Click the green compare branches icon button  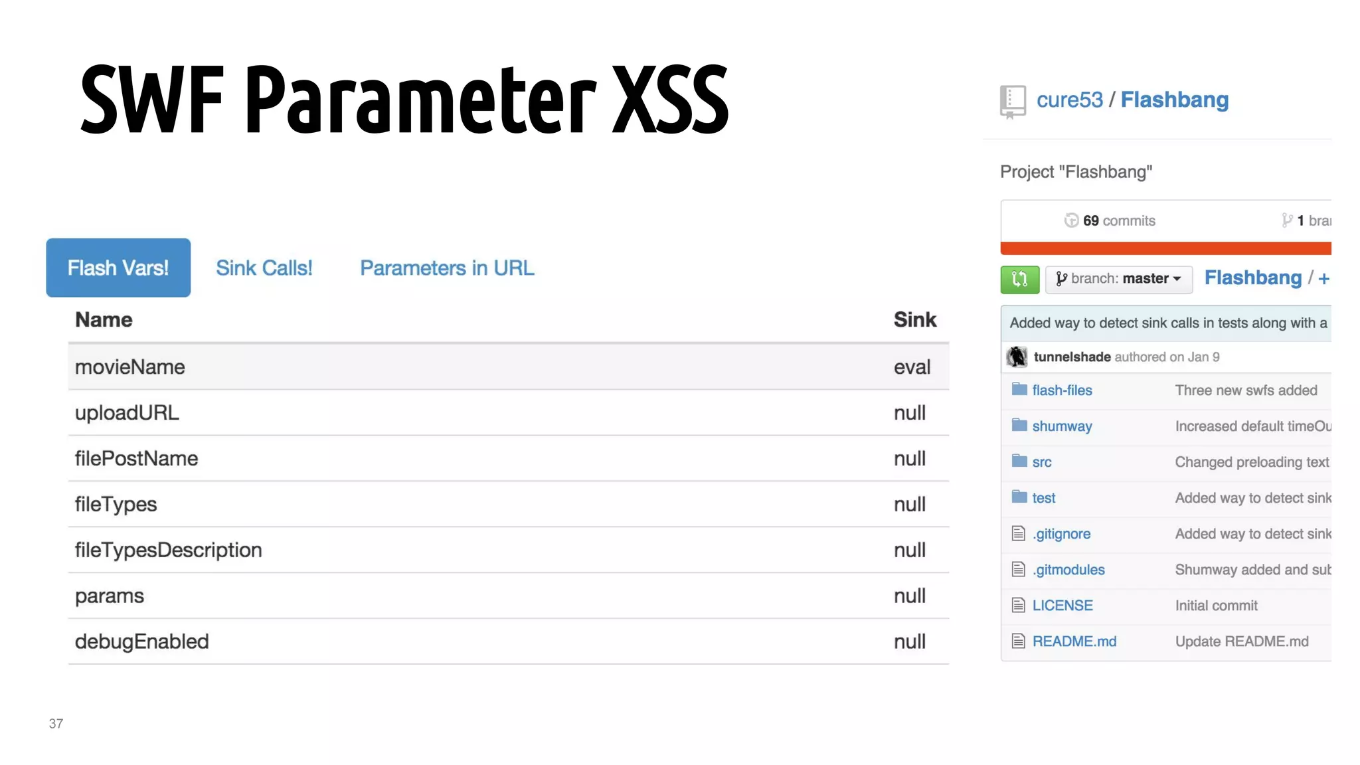[1019, 279]
